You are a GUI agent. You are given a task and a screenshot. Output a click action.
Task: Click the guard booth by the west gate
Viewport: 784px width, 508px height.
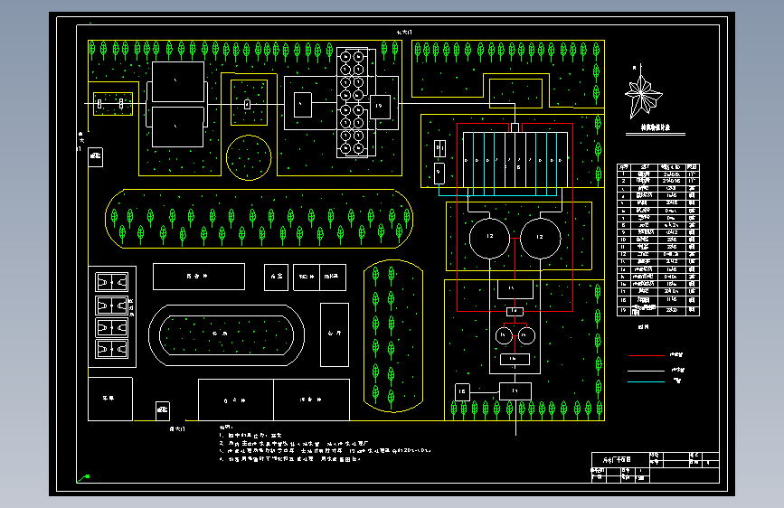[96, 157]
